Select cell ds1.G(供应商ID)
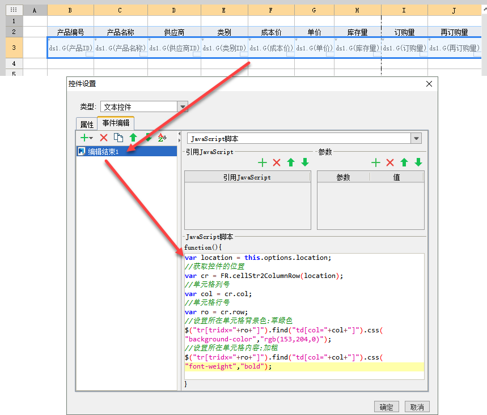487x415 pixels. (174, 48)
